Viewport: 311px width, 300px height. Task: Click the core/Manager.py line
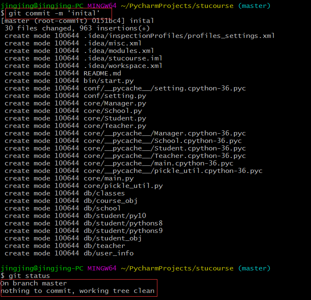(115, 103)
